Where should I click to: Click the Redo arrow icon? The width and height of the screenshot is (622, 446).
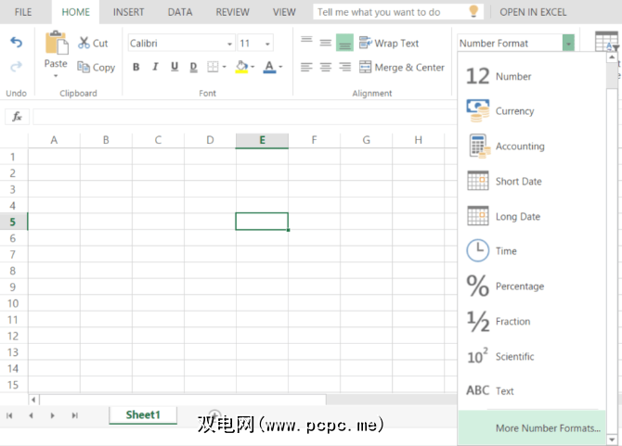17,66
